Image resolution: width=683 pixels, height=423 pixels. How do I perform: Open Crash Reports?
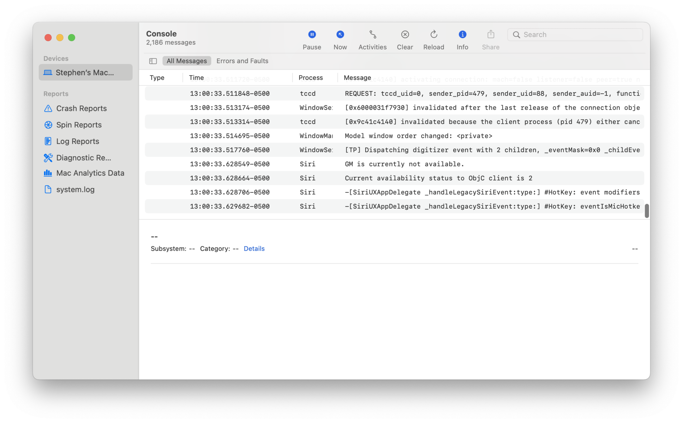pyautogui.click(x=81, y=108)
